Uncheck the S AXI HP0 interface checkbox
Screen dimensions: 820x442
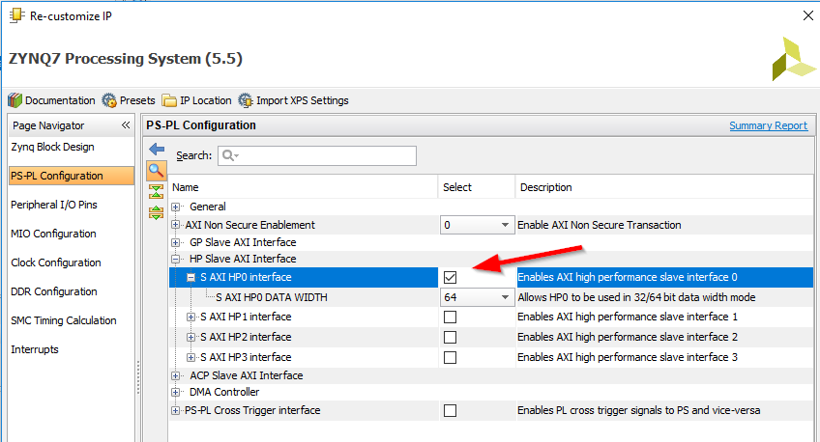pyautogui.click(x=450, y=277)
